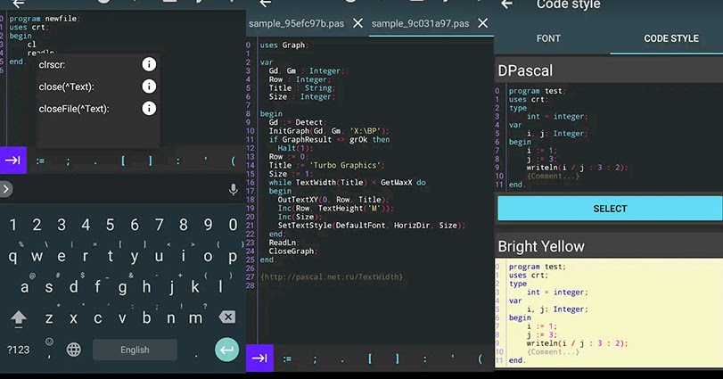The width and height of the screenshot is (723, 379).
Task: Tap the globe language switch key
Action: pos(74,350)
